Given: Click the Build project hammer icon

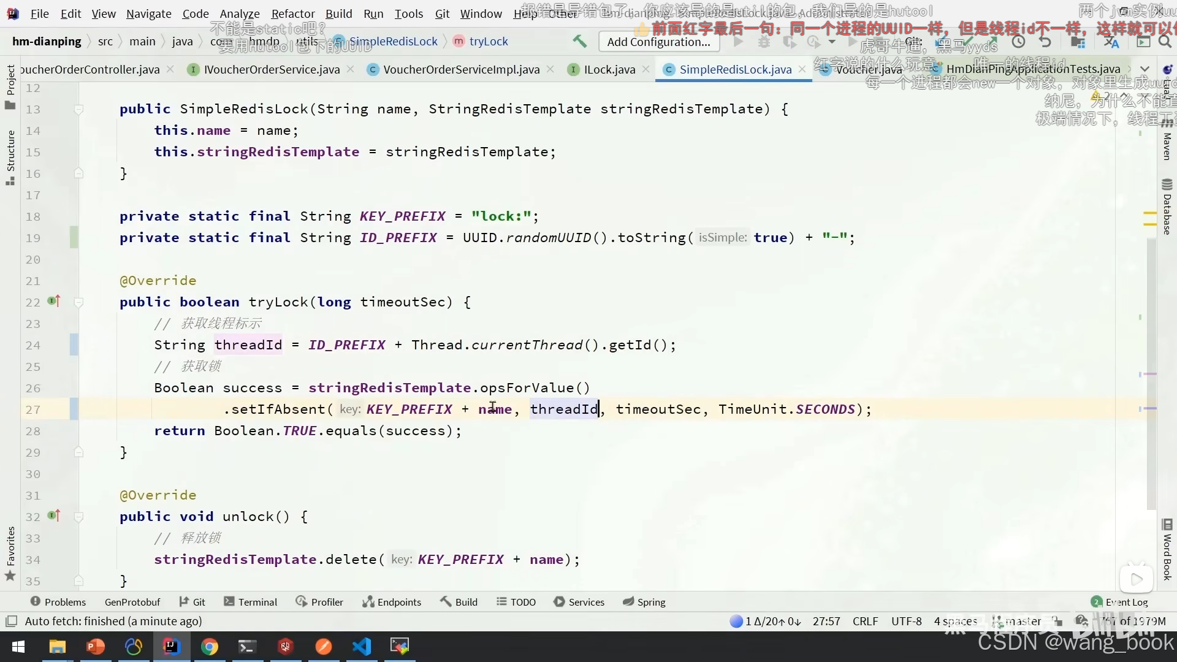Looking at the screenshot, I should point(579,41).
